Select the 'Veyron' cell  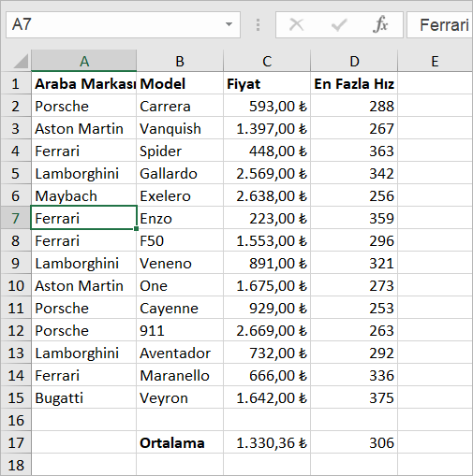[x=180, y=397]
